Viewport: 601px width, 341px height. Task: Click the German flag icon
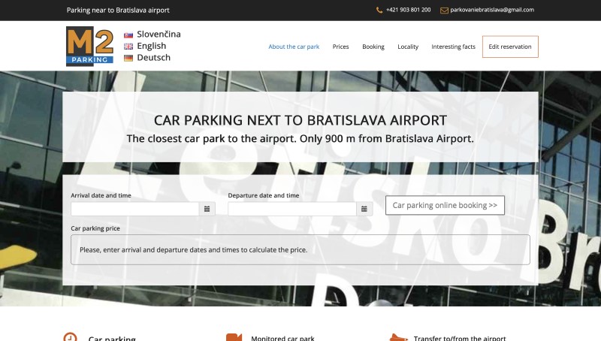click(128, 58)
